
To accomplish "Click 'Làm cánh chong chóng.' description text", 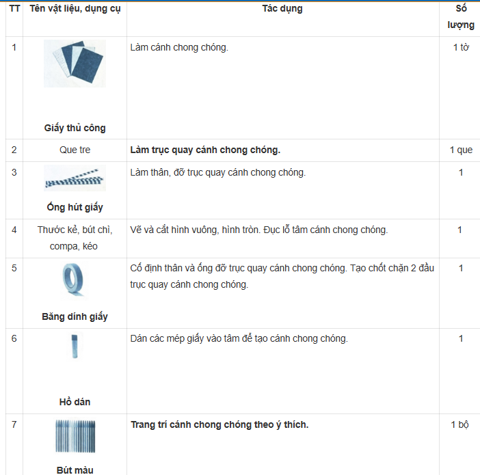I will (179, 47).
